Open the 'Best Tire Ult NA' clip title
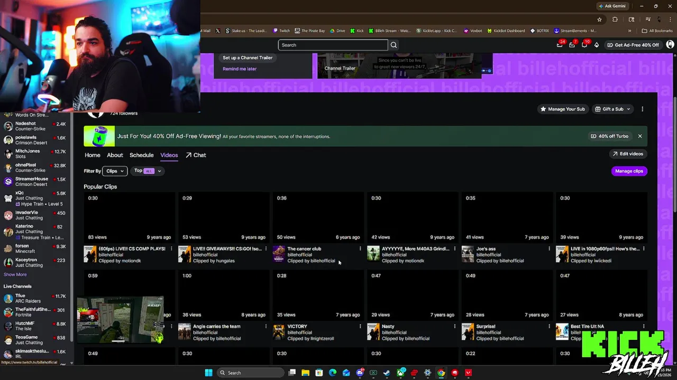The width and height of the screenshot is (677, 380). coord(587,326)
